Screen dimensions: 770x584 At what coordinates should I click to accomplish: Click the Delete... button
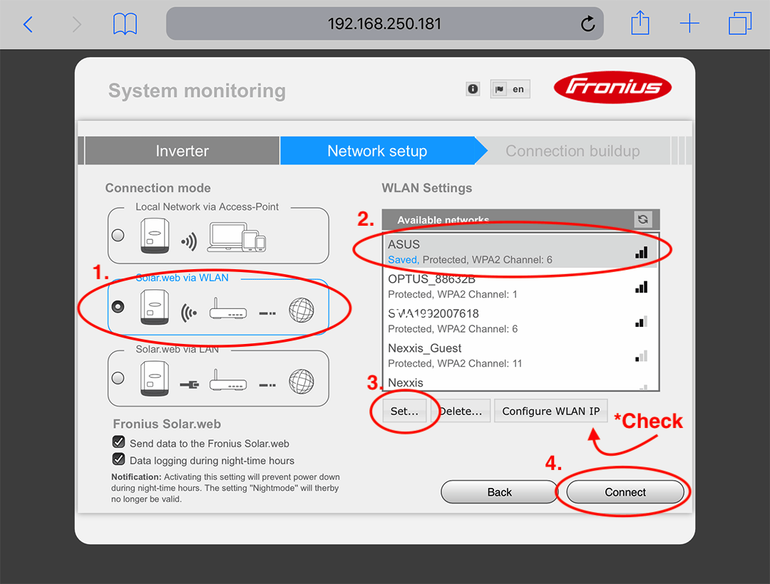(460, 411)
